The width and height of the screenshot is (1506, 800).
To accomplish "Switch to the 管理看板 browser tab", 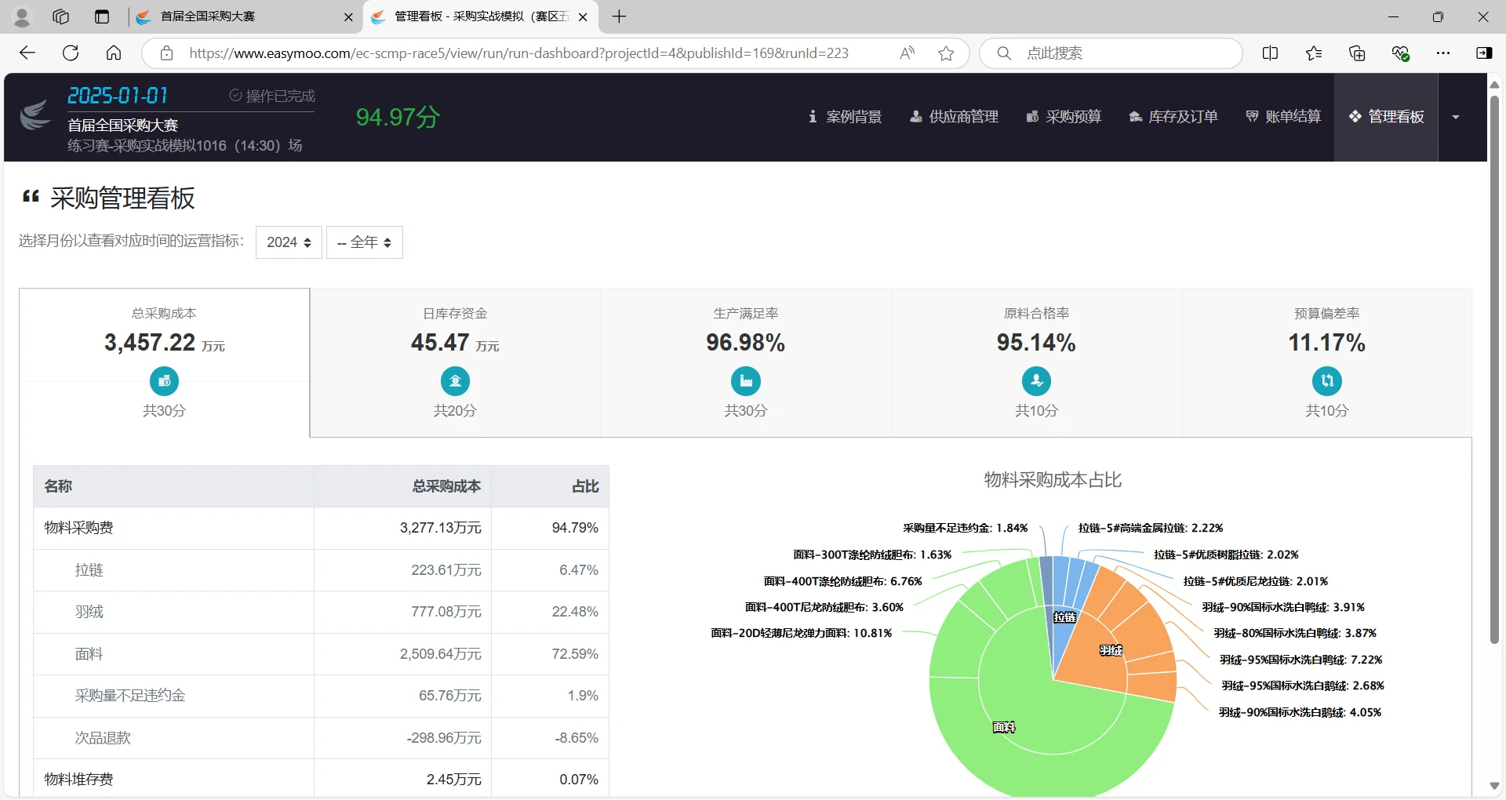I will (x=481, y=16).
